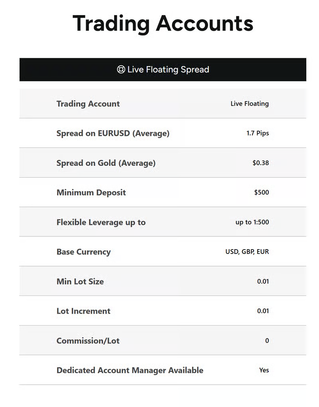Click the Base Currency row label
The image size is (319, 407).
(83, 252)
